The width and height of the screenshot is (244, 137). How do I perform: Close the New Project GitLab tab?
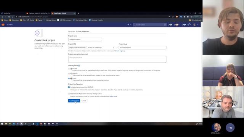(x=75, y=13)
